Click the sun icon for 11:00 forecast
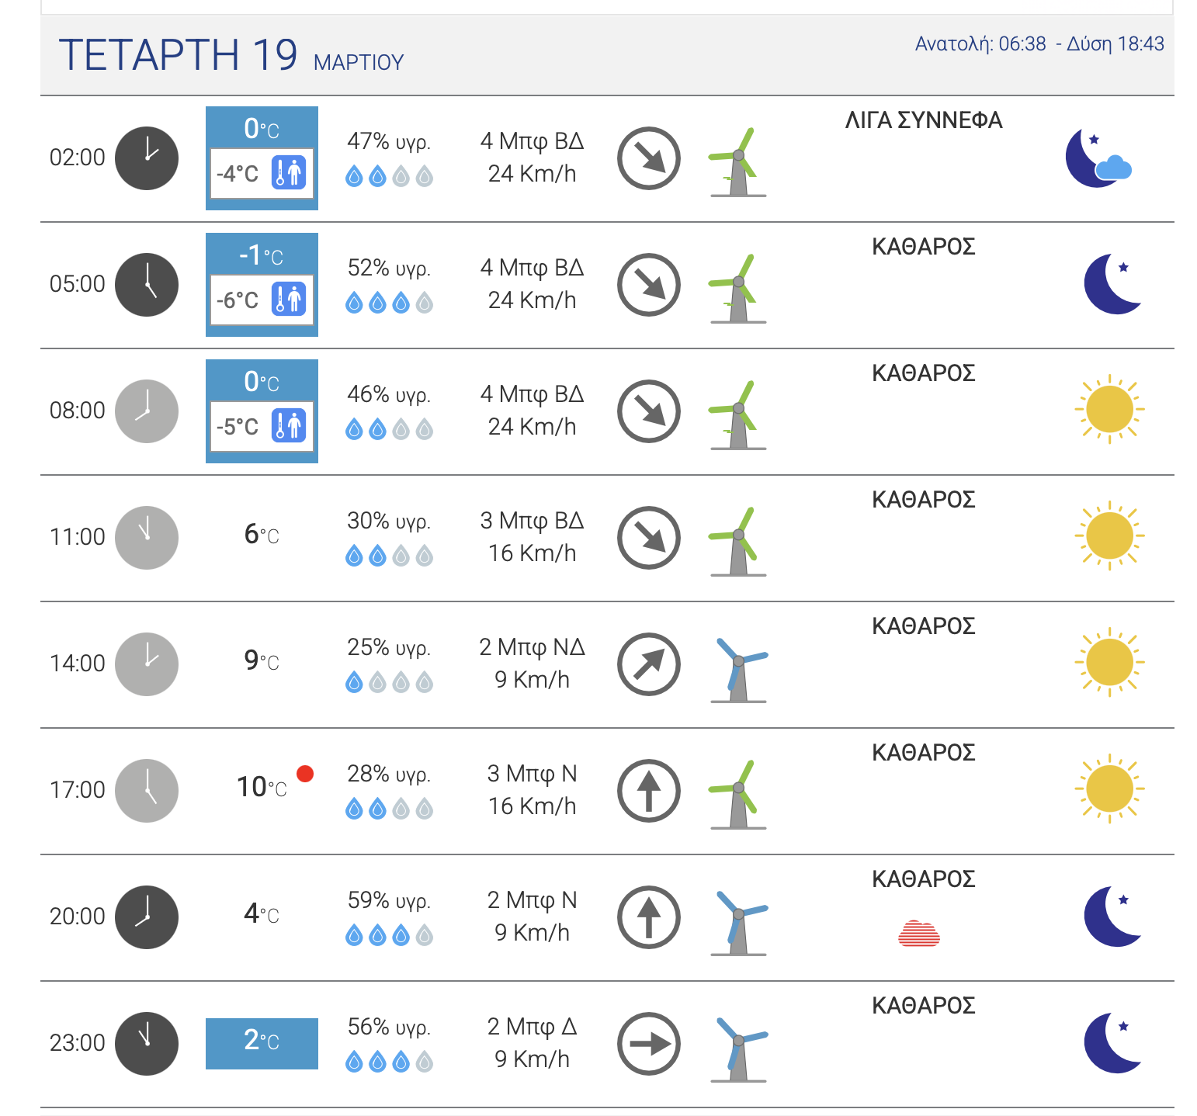 coord(1109,536)
